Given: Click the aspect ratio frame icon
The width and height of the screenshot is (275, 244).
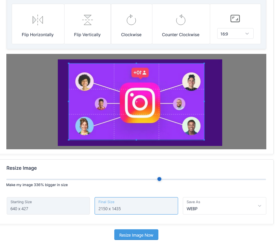Looking at the screenshot, I should (x=235, y=19).
